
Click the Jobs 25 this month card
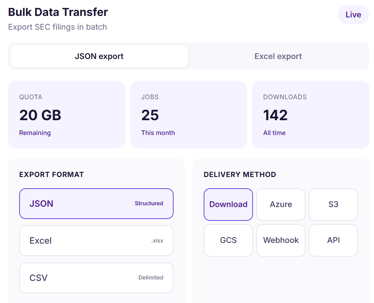tap(188, 115)
